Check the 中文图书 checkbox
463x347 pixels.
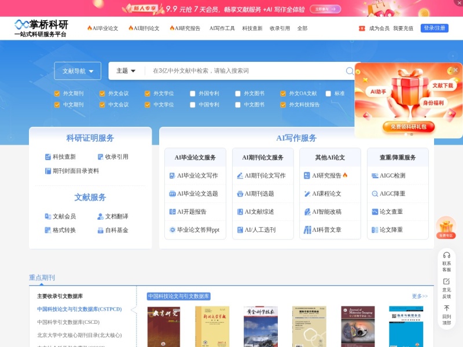coord(238,105)
